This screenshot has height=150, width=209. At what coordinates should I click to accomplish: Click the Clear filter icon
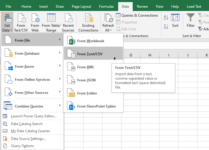[200, 15]
